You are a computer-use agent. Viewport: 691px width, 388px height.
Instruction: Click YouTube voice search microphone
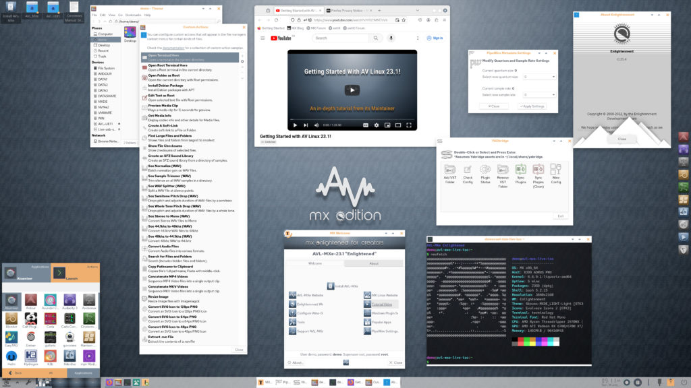click(391, 38)
